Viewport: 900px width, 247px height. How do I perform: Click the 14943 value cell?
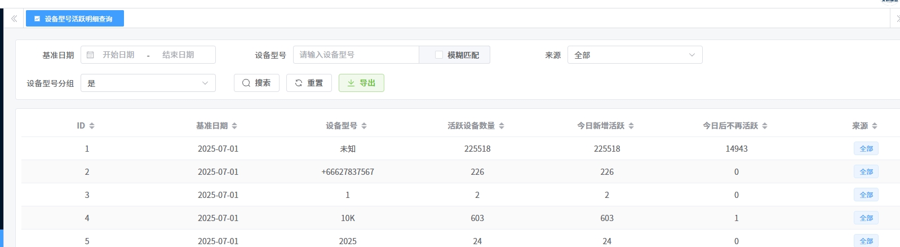(x=737, y=149)
